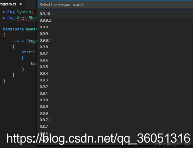Pick version 0.9.5
This screenshot has width=193, height=148.
click(x=115, y=67)
